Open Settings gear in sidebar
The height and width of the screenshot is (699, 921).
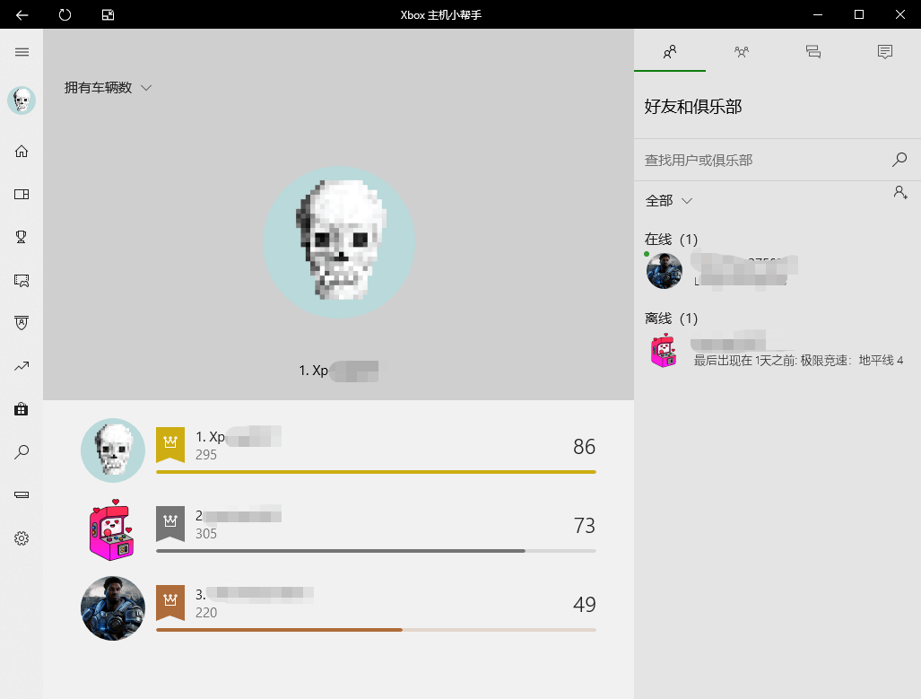(x=22, y=538)
